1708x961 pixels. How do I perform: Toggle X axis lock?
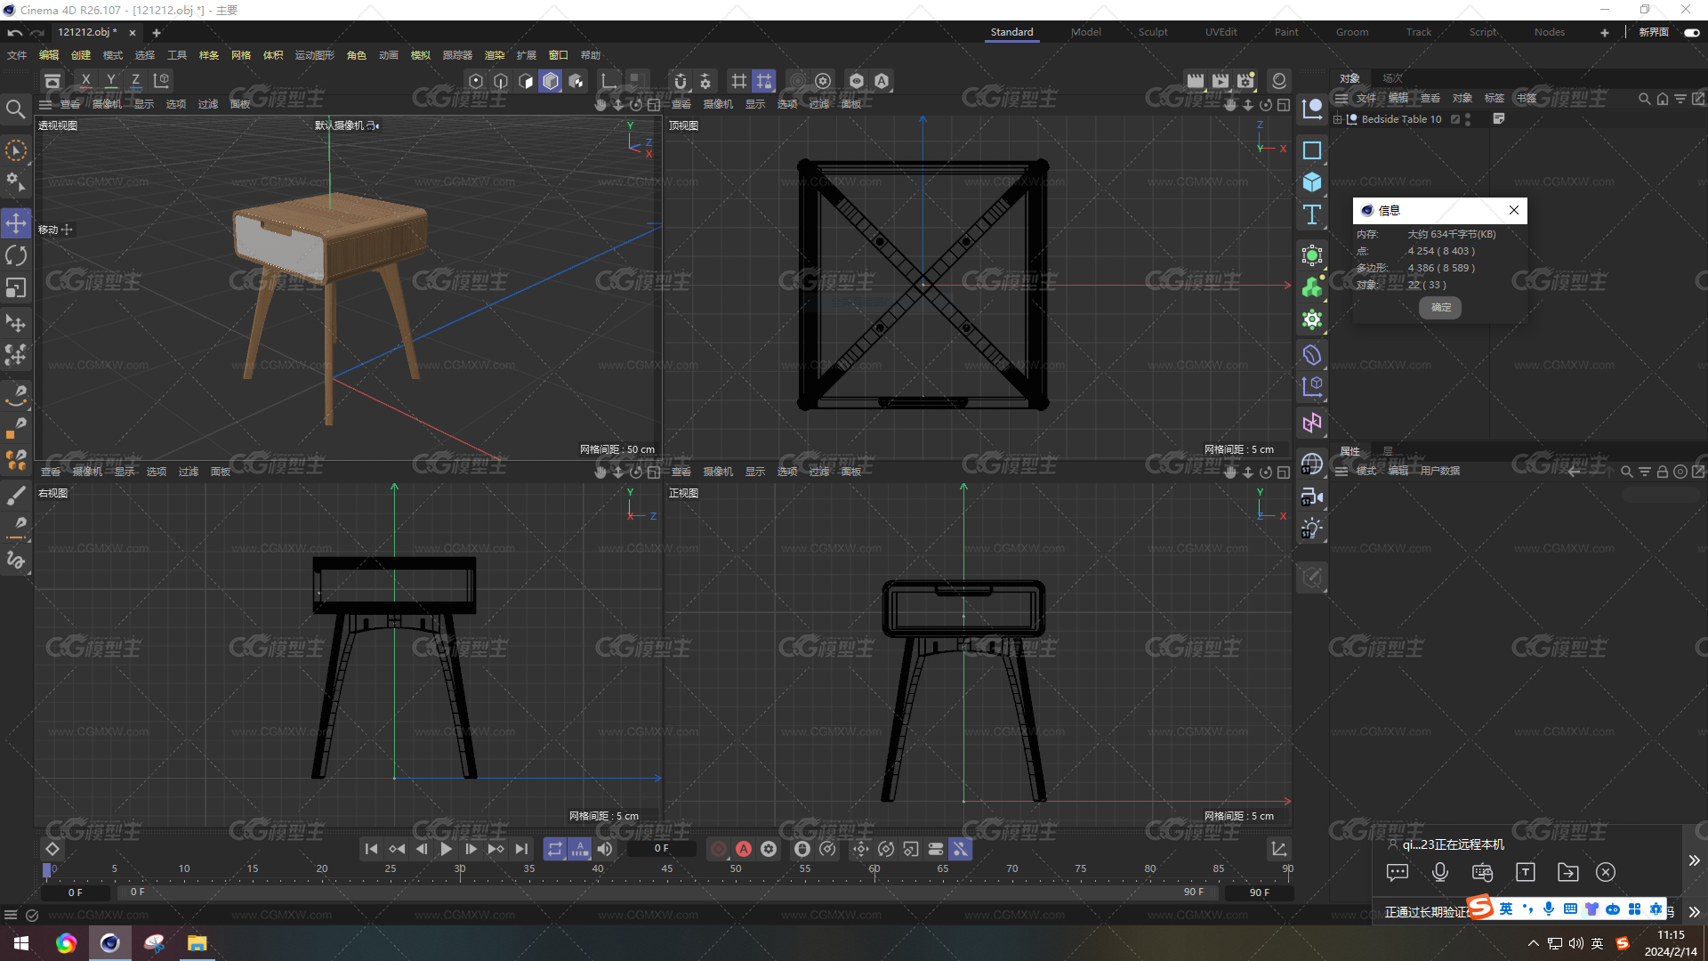click(85, 81)
